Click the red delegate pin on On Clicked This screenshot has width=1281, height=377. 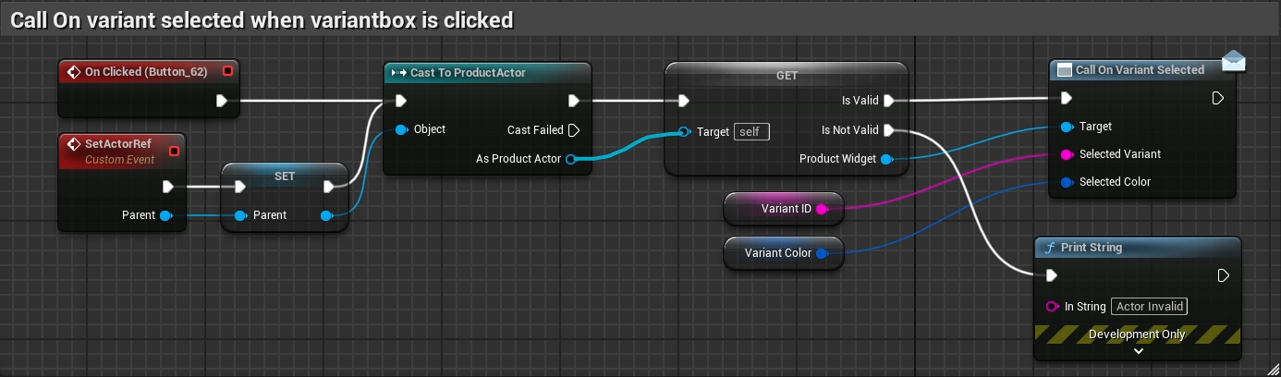coord(227,71)
